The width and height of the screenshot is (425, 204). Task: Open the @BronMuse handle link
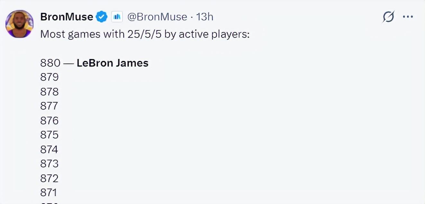(157, 17)
